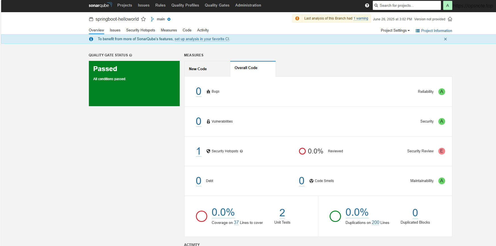Click the main branch name
Screen dimensions: 496x246
click(x=161, y=19)
